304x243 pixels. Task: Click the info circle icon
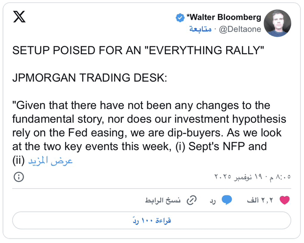(x=19, y=177)
